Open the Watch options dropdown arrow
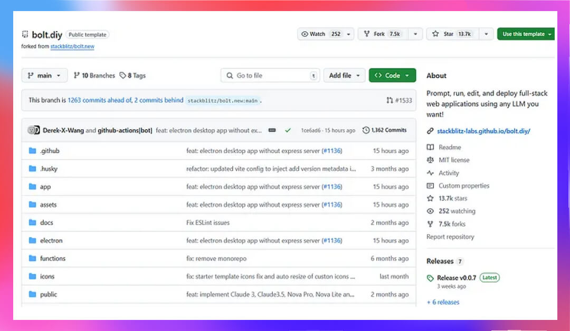The image size is (570, 331). click(348, 34)
